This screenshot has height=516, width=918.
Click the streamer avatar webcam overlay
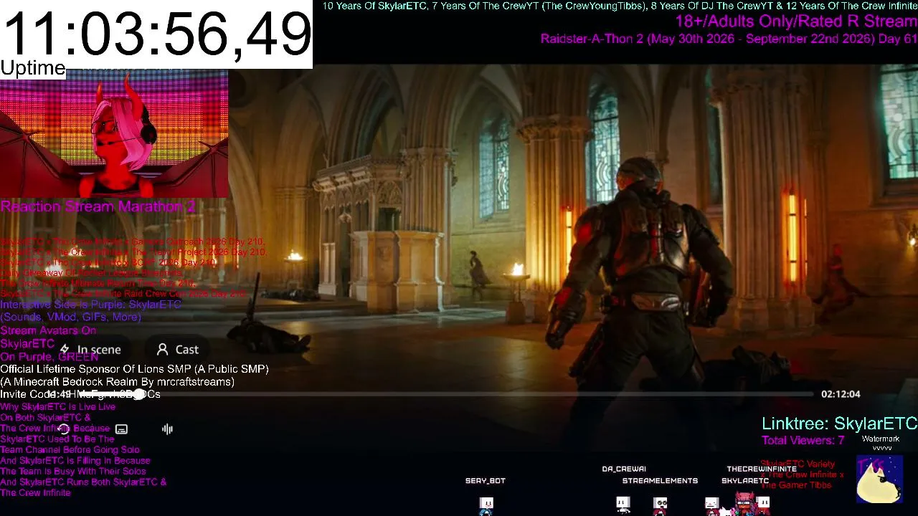click(114, 133)
